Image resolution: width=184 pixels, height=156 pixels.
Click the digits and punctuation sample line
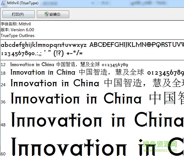(x=42, y=53)
